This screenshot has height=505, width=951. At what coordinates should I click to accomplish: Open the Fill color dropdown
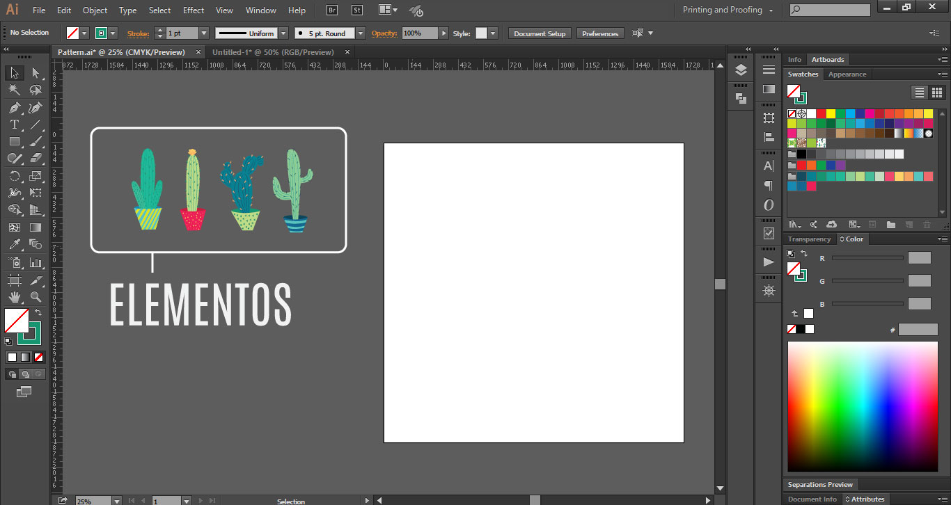click(x=85, y=33)
